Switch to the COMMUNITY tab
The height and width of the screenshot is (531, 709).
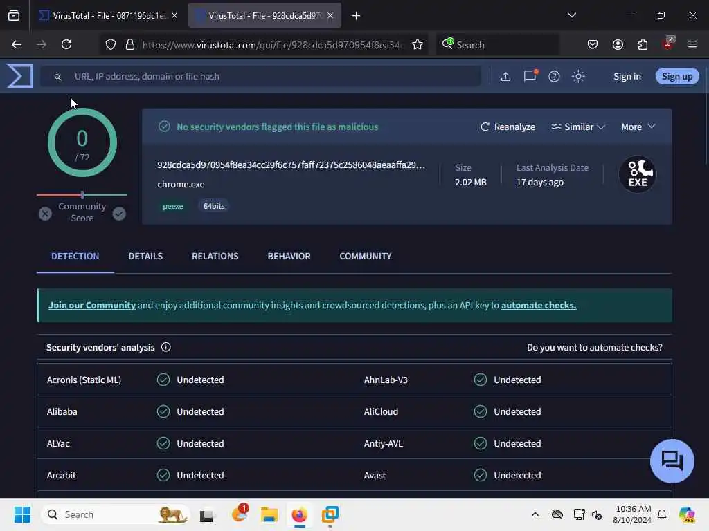point(366,256)
